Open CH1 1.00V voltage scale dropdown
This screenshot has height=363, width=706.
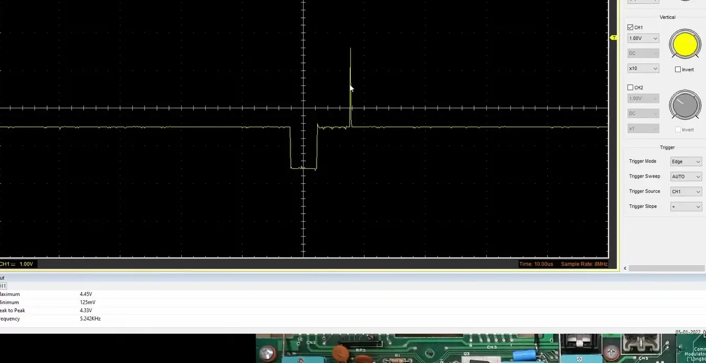coord(643,38)
